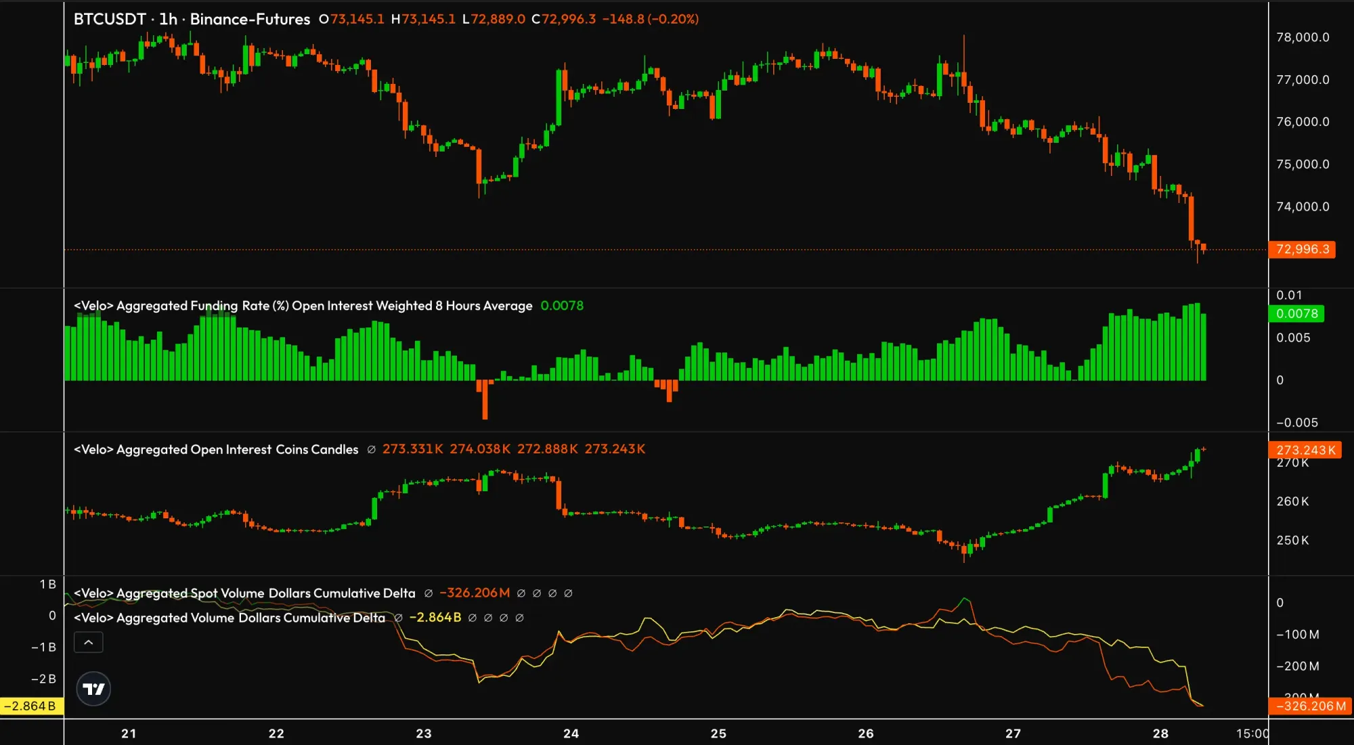Image resolution: width=1354 pixels, height=745 pixels.
Task: Click the 0.01 funding axis label
Action: pyautogui.click(x=1289, y=296)
